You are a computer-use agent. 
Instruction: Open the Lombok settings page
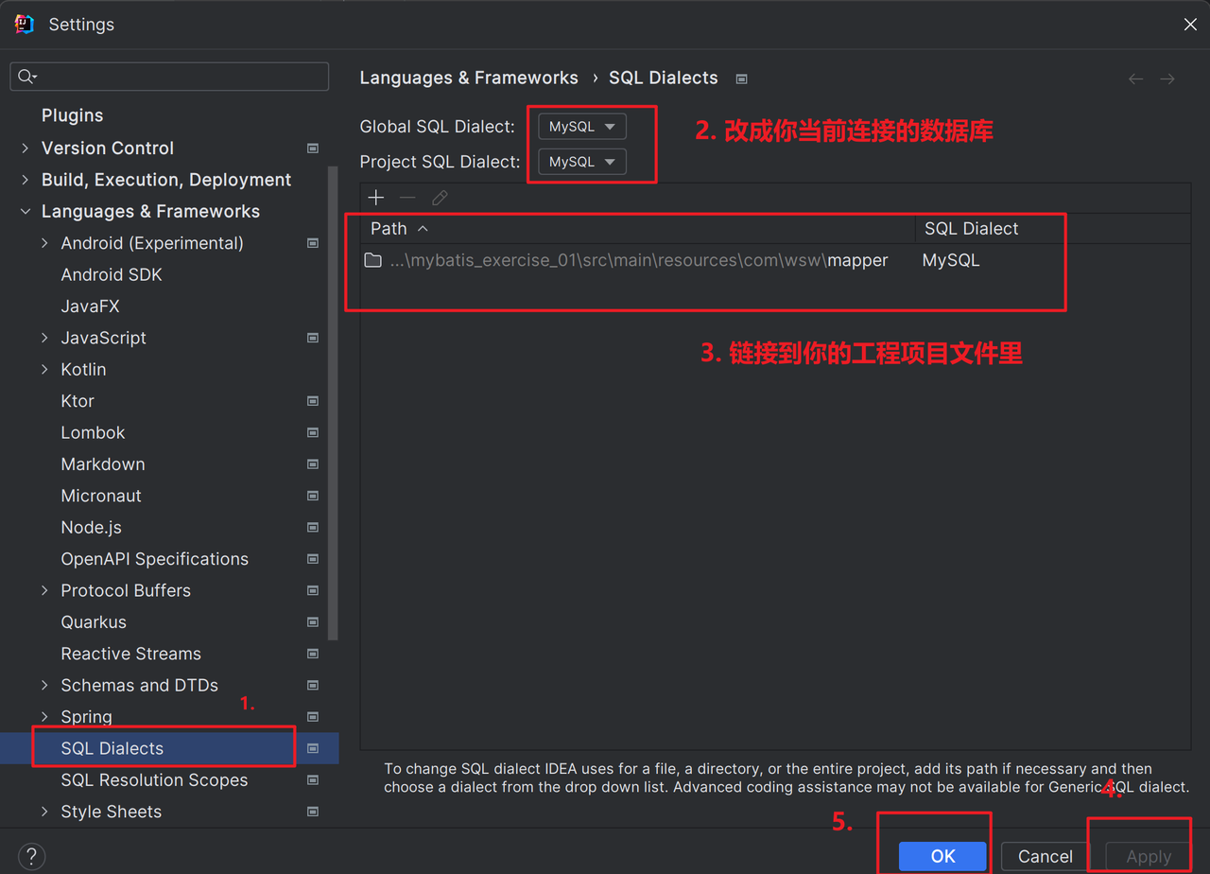pyautogui.click(x=93, y=432)
